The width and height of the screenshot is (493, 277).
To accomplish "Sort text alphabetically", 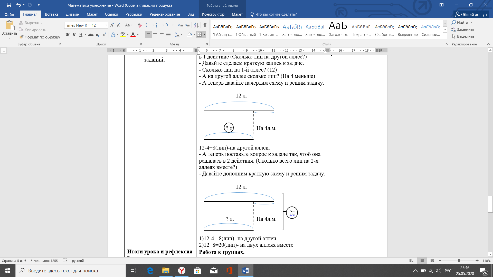I will pos(196,25).
